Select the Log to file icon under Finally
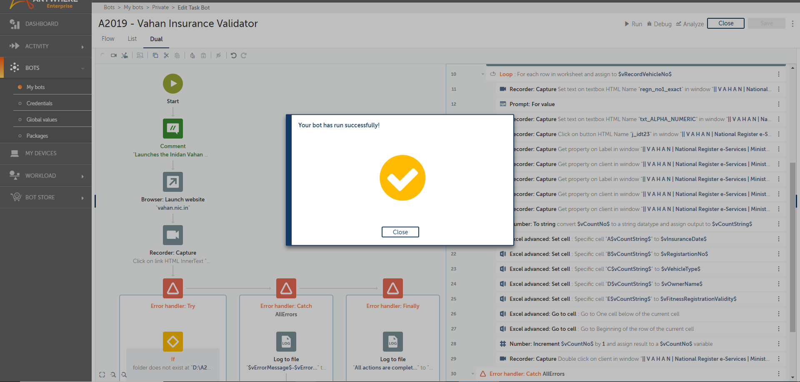The image size is (800, 382). pyautogui.click(x=393, y=342)
